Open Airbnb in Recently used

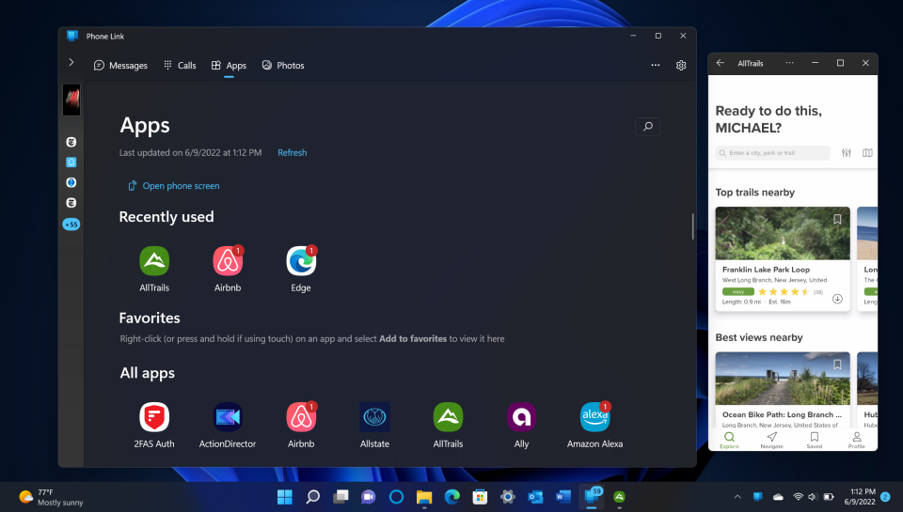pyautogui.click(x=228, y=262)
